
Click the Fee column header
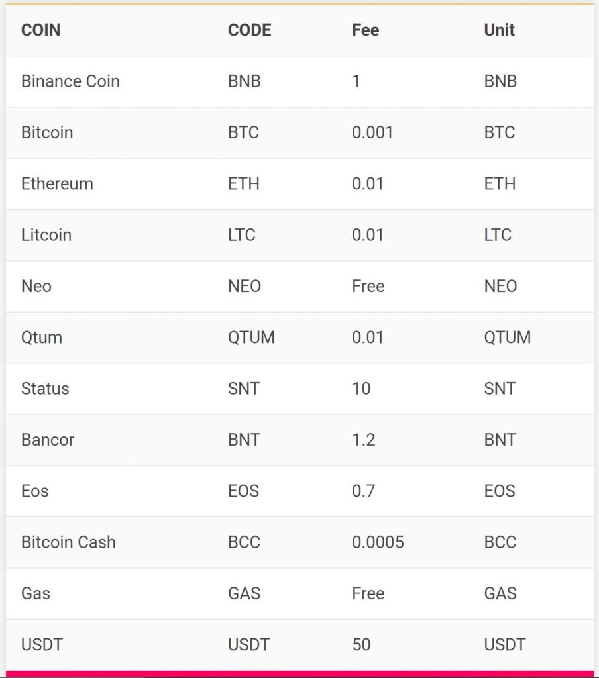365,30
